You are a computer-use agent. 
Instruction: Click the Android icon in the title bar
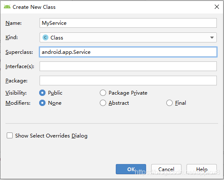[x=7, y=7]
